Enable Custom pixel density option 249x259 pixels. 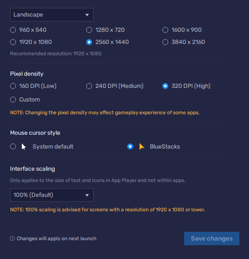13,100
